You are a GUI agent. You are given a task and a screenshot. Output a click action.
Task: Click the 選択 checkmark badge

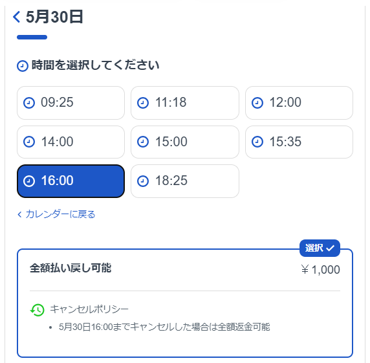[x=320, y=248]
